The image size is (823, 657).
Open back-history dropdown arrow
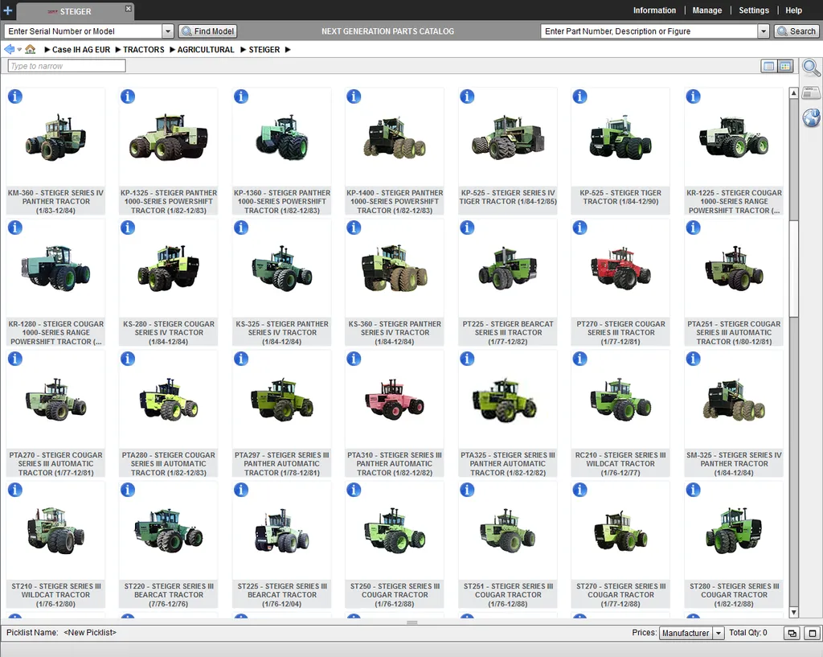coord(19,49)
